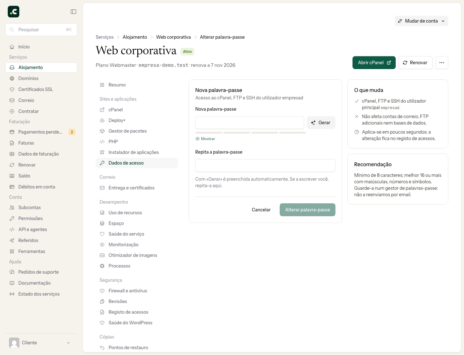Open API e agentes page
The width and height of the screenshot is (464, 355).
(41, 229)
